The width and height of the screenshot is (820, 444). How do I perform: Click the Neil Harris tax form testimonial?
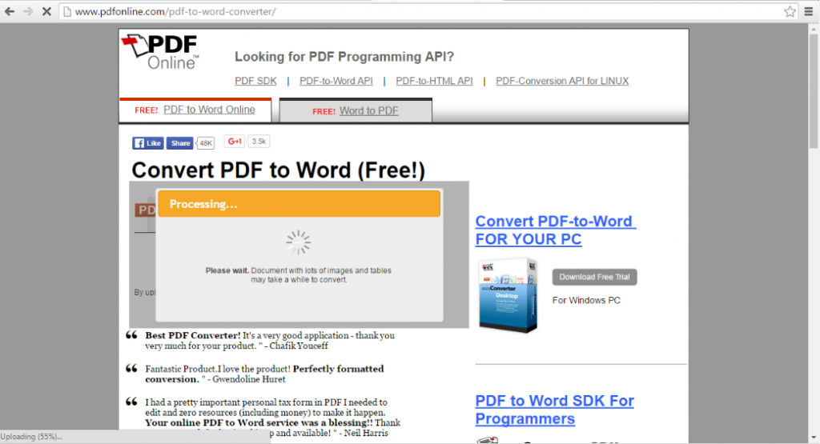pyautogui.click(x=272, y=418)
